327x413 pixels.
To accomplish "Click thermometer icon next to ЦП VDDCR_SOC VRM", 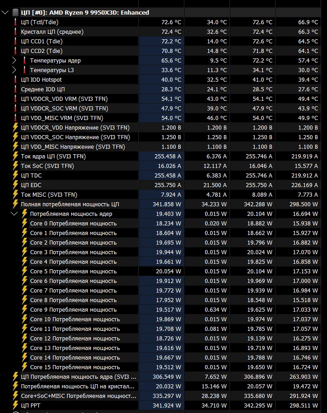I will pos(16,108).
